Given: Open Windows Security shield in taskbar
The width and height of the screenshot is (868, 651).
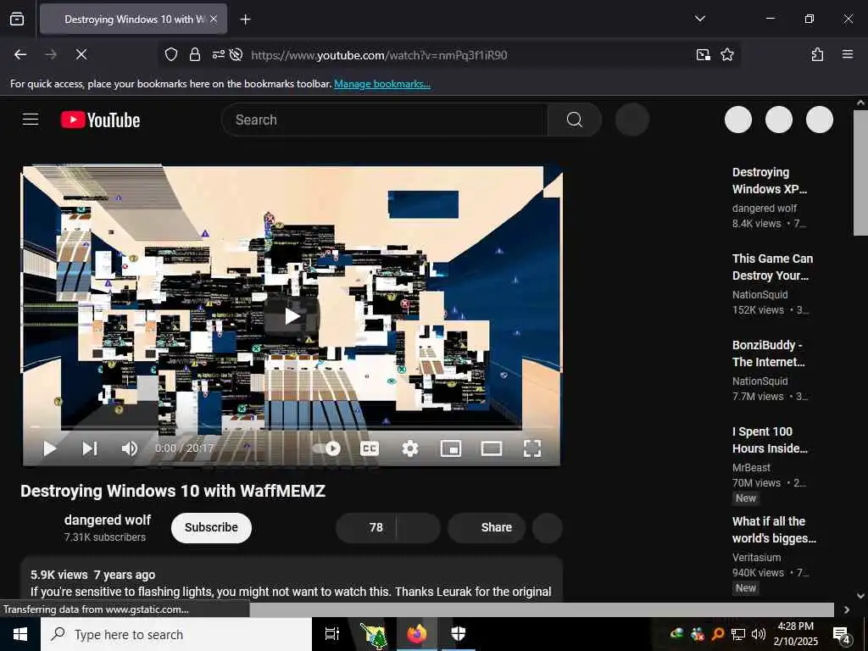Looking at the screenshot, I should coord(458,634).
